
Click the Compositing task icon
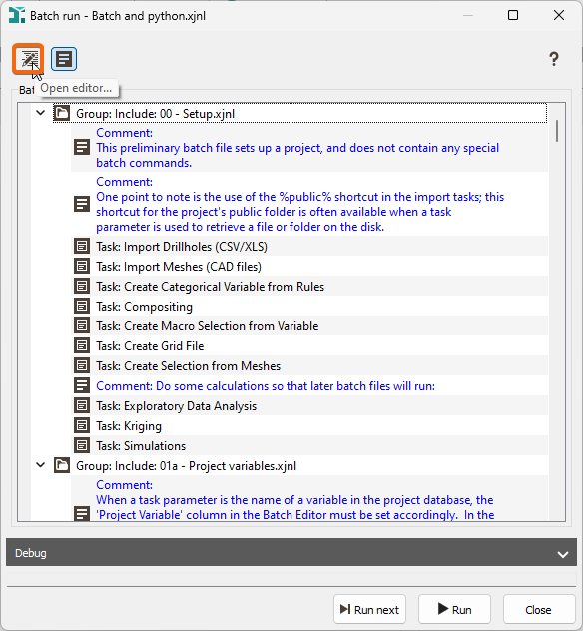(82, 306)
